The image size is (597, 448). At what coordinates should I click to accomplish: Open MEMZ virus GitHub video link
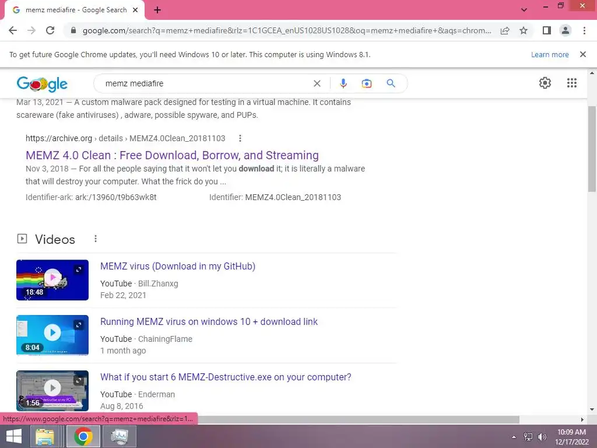[x=177, y=266]
